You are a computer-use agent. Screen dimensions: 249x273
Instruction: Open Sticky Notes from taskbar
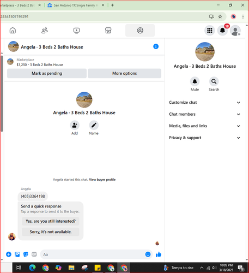click(x=98, y=268)
